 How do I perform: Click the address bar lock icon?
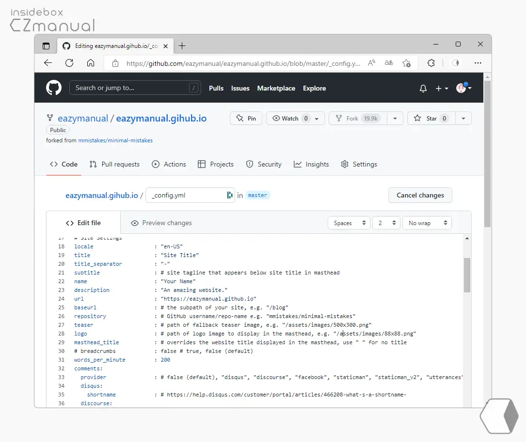point(115,63)
